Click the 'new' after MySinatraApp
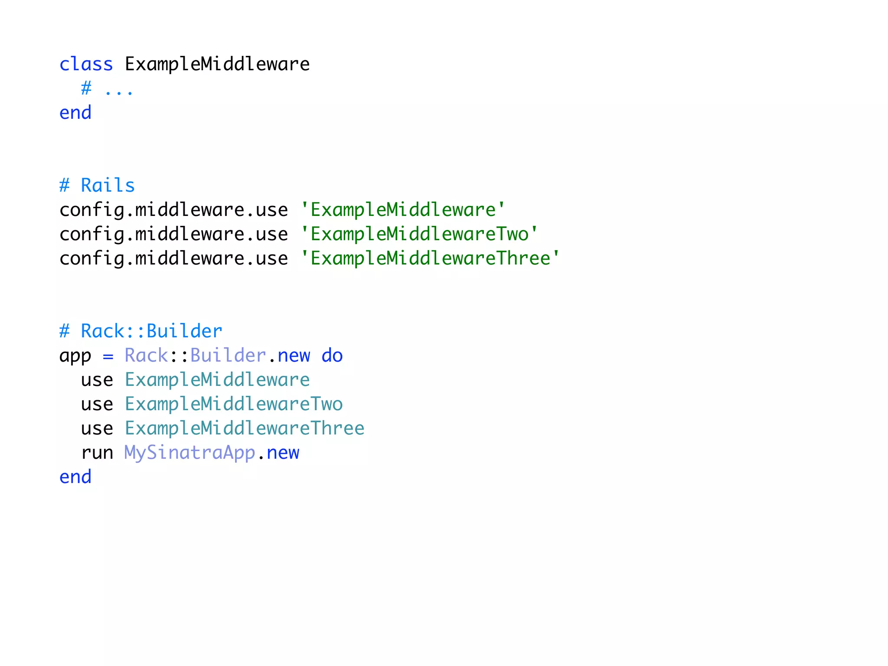888x666 pixels. 283,453
